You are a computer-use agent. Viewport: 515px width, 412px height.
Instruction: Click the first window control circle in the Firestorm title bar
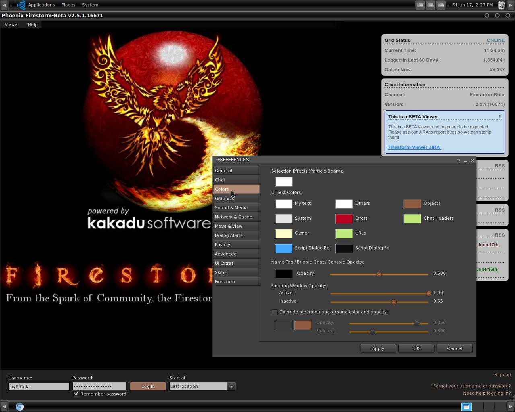click(487, 15)
